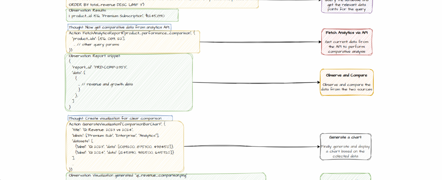
Task: Select the "labels" line listing Premium Sub, Enterprise
Action: tap(115, 136)
